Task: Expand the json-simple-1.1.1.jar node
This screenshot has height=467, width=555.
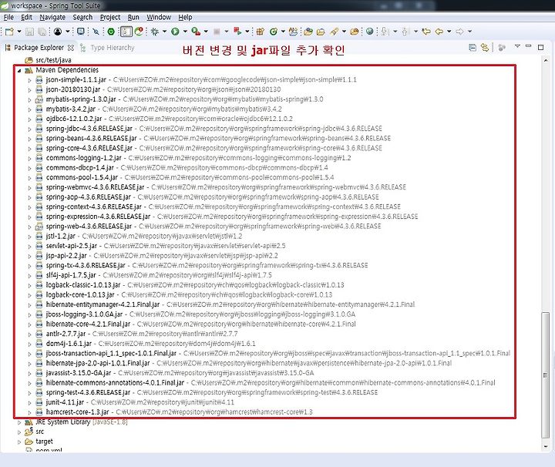Action: pyautogui.click(x=30, y=80)
